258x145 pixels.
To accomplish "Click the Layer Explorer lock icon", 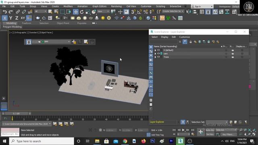I will 191,42.
